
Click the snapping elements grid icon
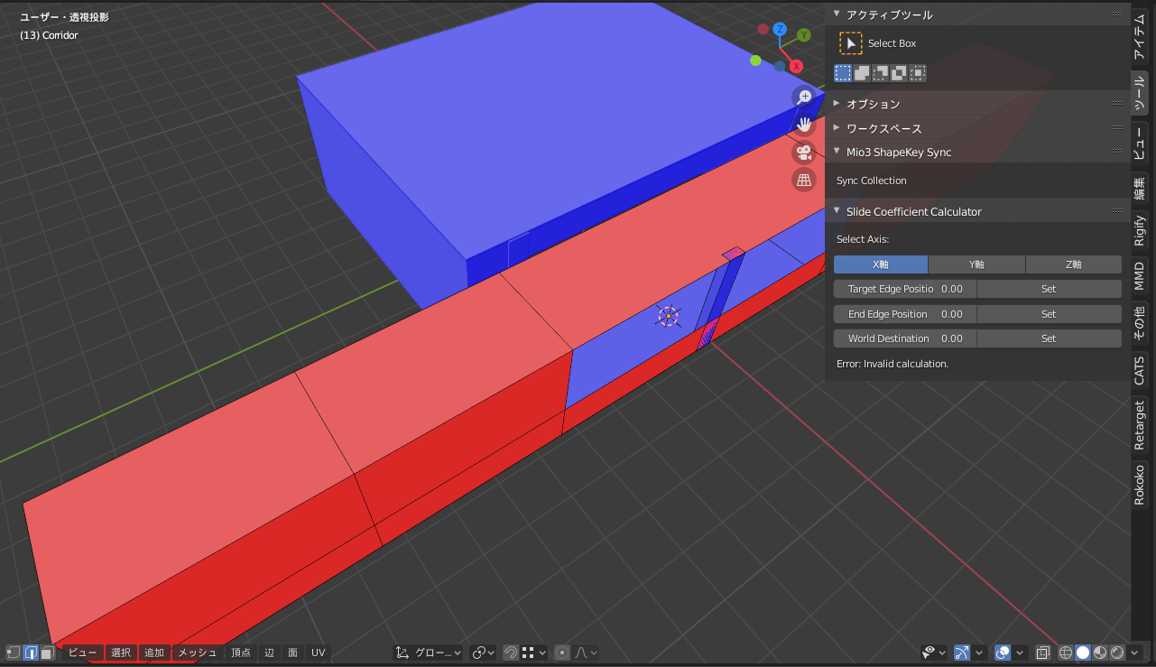pos(529,653)
